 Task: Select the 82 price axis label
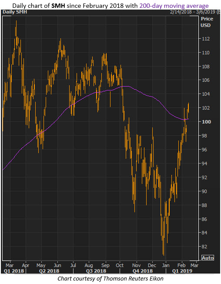(x=204, y=247)
